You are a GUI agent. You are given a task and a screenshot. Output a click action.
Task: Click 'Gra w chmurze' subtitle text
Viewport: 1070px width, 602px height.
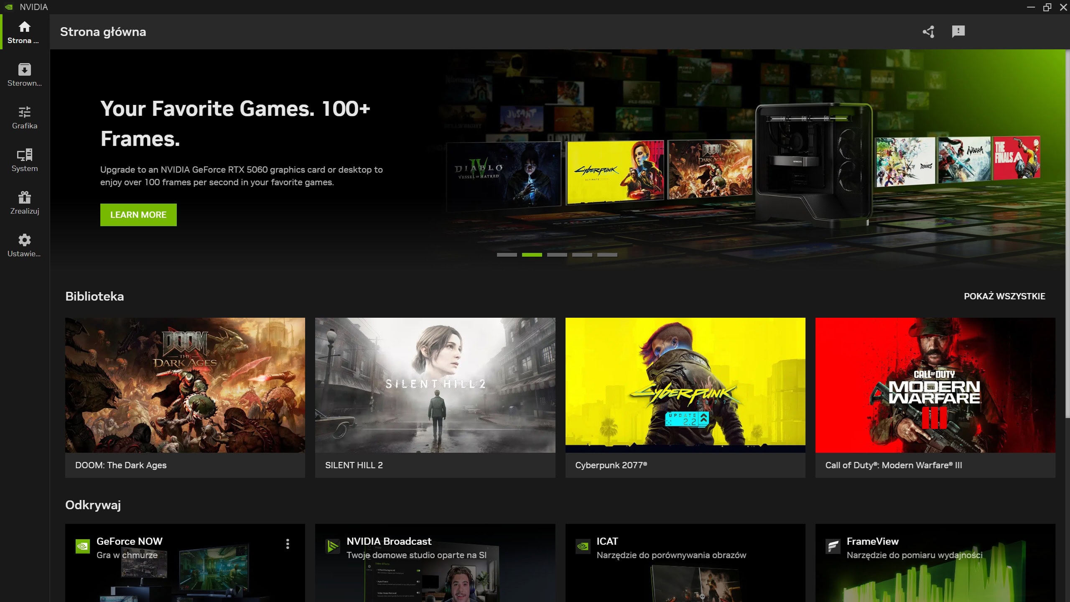click(x=127, y=555)
